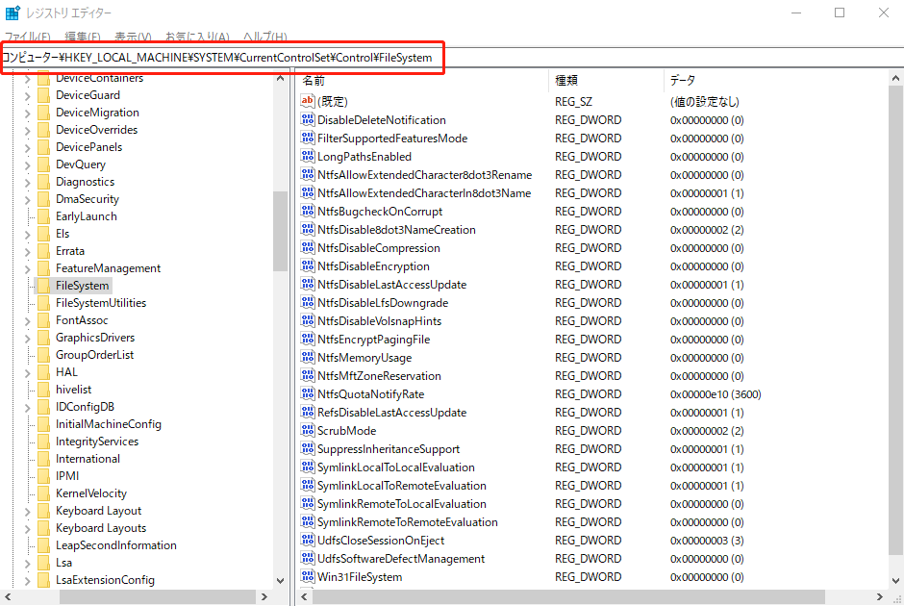The image size is (904, 606).
Task: Select the InitialMachineConfig key
Action: tap(109, 424)
